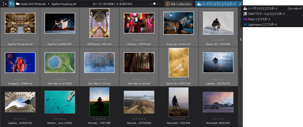Click the file name AGPhotog...3392.nef

pos(100,44)
